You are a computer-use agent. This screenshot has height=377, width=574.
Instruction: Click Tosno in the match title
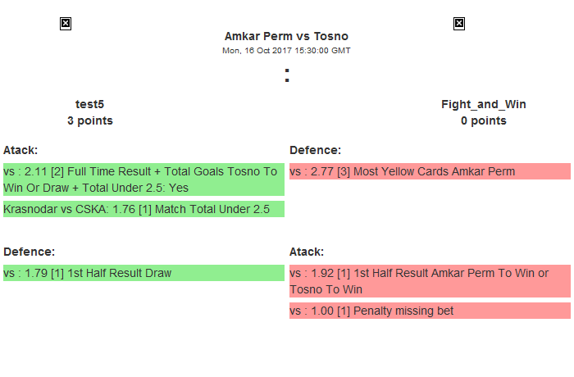point(331,36)
